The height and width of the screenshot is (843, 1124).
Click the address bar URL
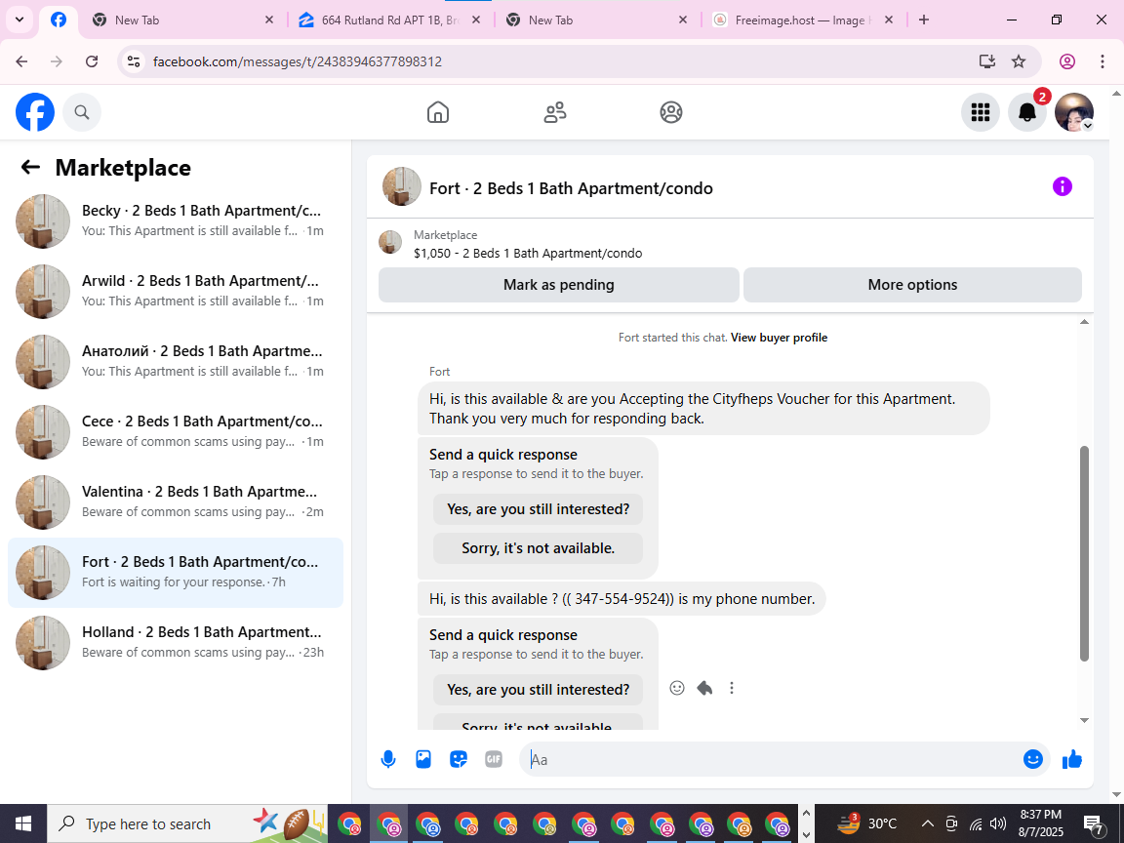pyautogui.click(x=298, y=61)
